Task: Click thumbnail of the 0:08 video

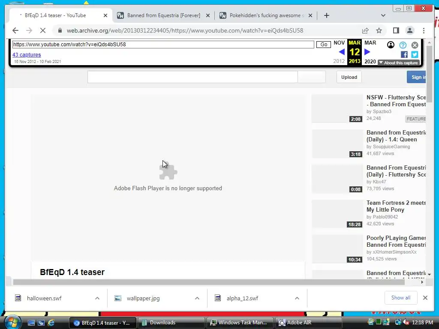Action: 337,179
